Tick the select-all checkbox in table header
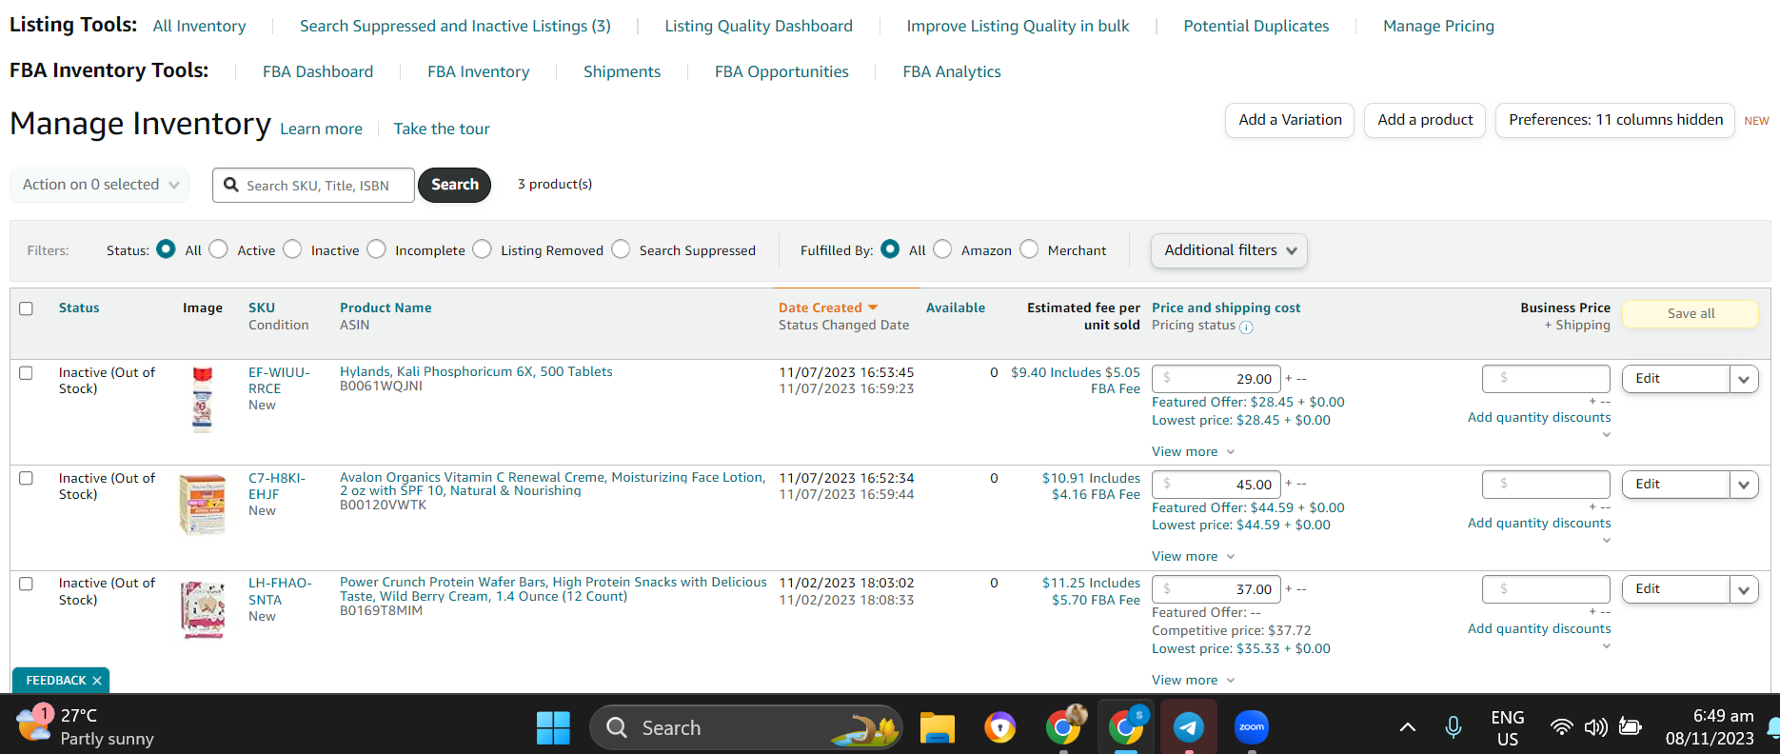The height and width of the screenshot is (754, 1780). [27, 308]
